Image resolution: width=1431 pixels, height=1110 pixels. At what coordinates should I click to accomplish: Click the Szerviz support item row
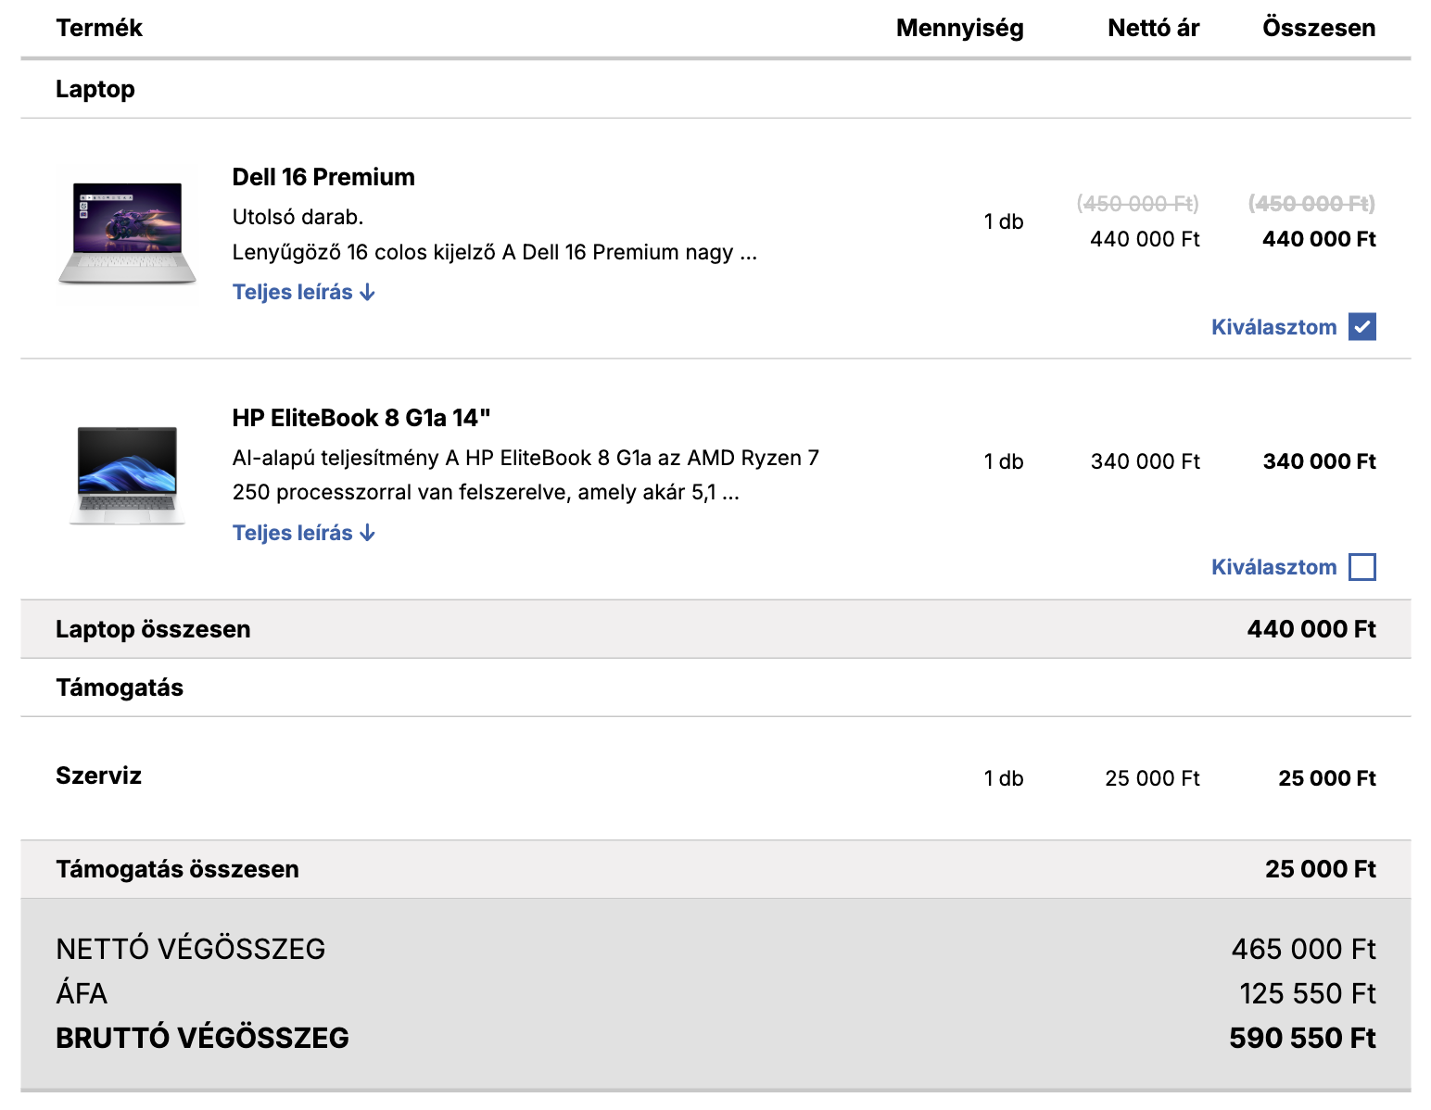tap(99, 776)
